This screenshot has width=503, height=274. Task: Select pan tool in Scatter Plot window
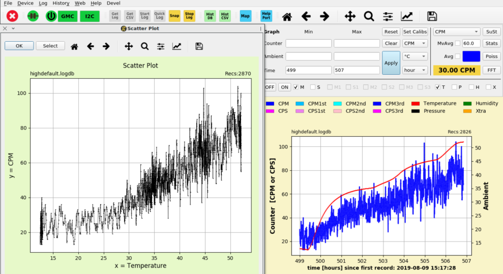(x=129, y=46)
